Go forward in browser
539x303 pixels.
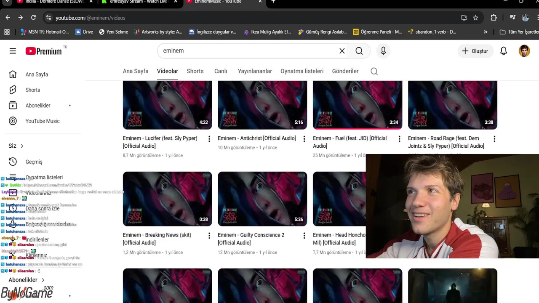coord(20,18)
